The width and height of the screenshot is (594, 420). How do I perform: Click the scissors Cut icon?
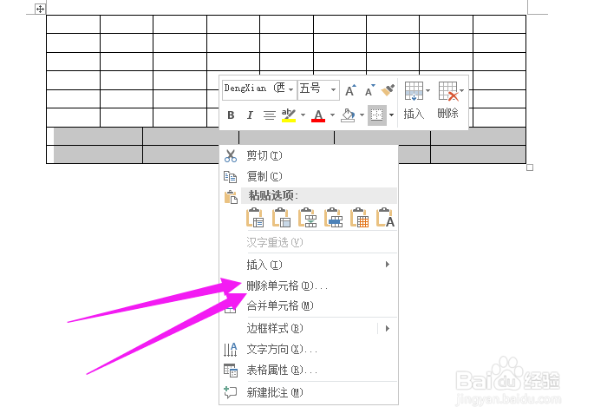pos(231,156)
